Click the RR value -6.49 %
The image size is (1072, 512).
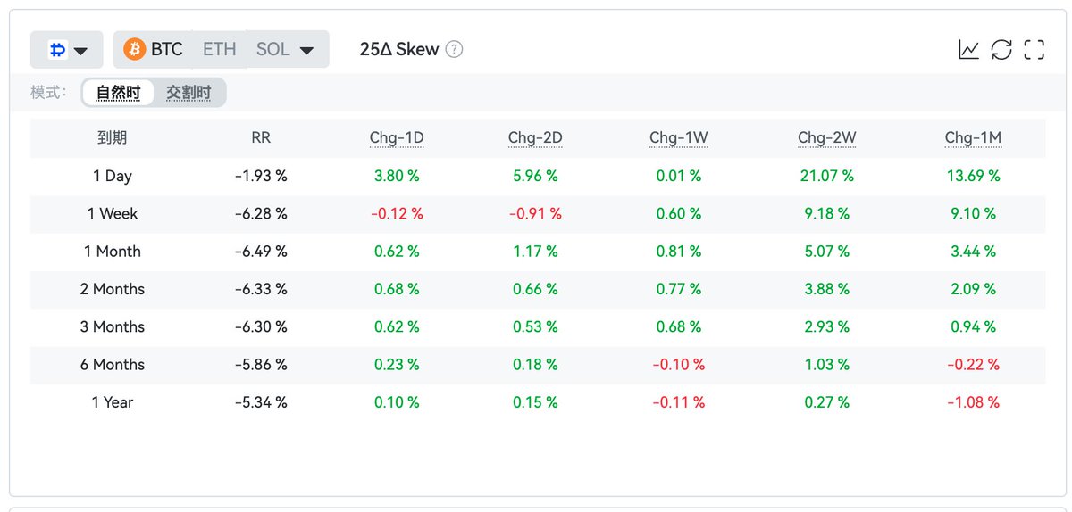click(x=261, y=252)
